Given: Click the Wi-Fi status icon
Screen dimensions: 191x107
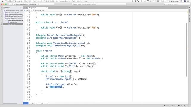Looking at the screenshot, I should tap(148, 1).
